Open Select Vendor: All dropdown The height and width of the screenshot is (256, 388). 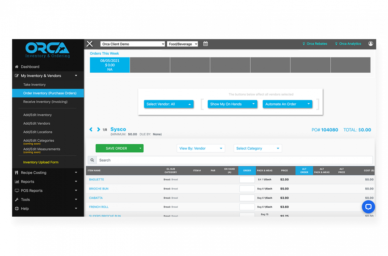coord(168,104)
